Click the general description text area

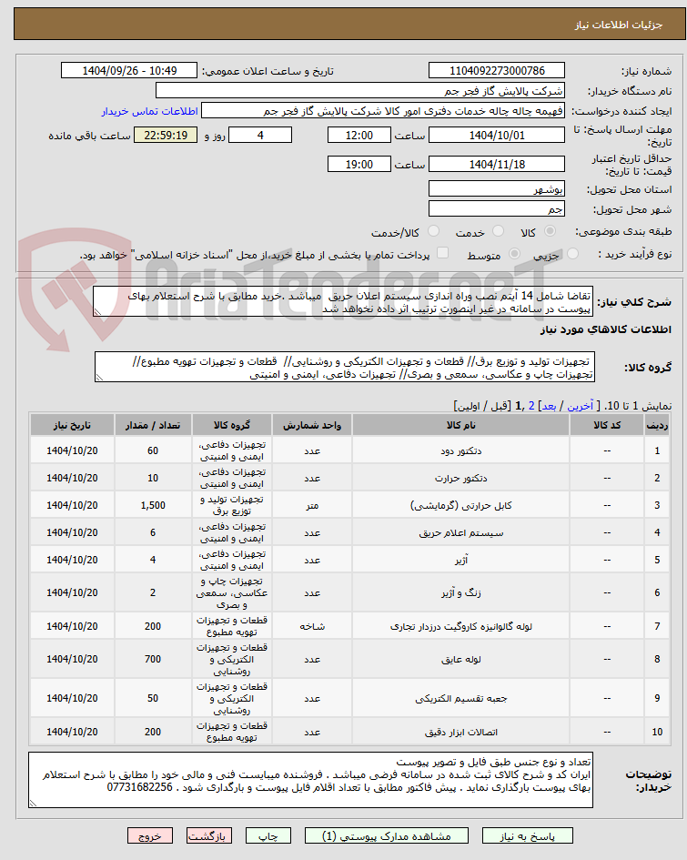[343, 301]
